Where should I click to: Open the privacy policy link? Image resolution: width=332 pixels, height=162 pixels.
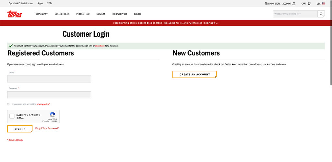pyautogui.click(x=42, y=104)
